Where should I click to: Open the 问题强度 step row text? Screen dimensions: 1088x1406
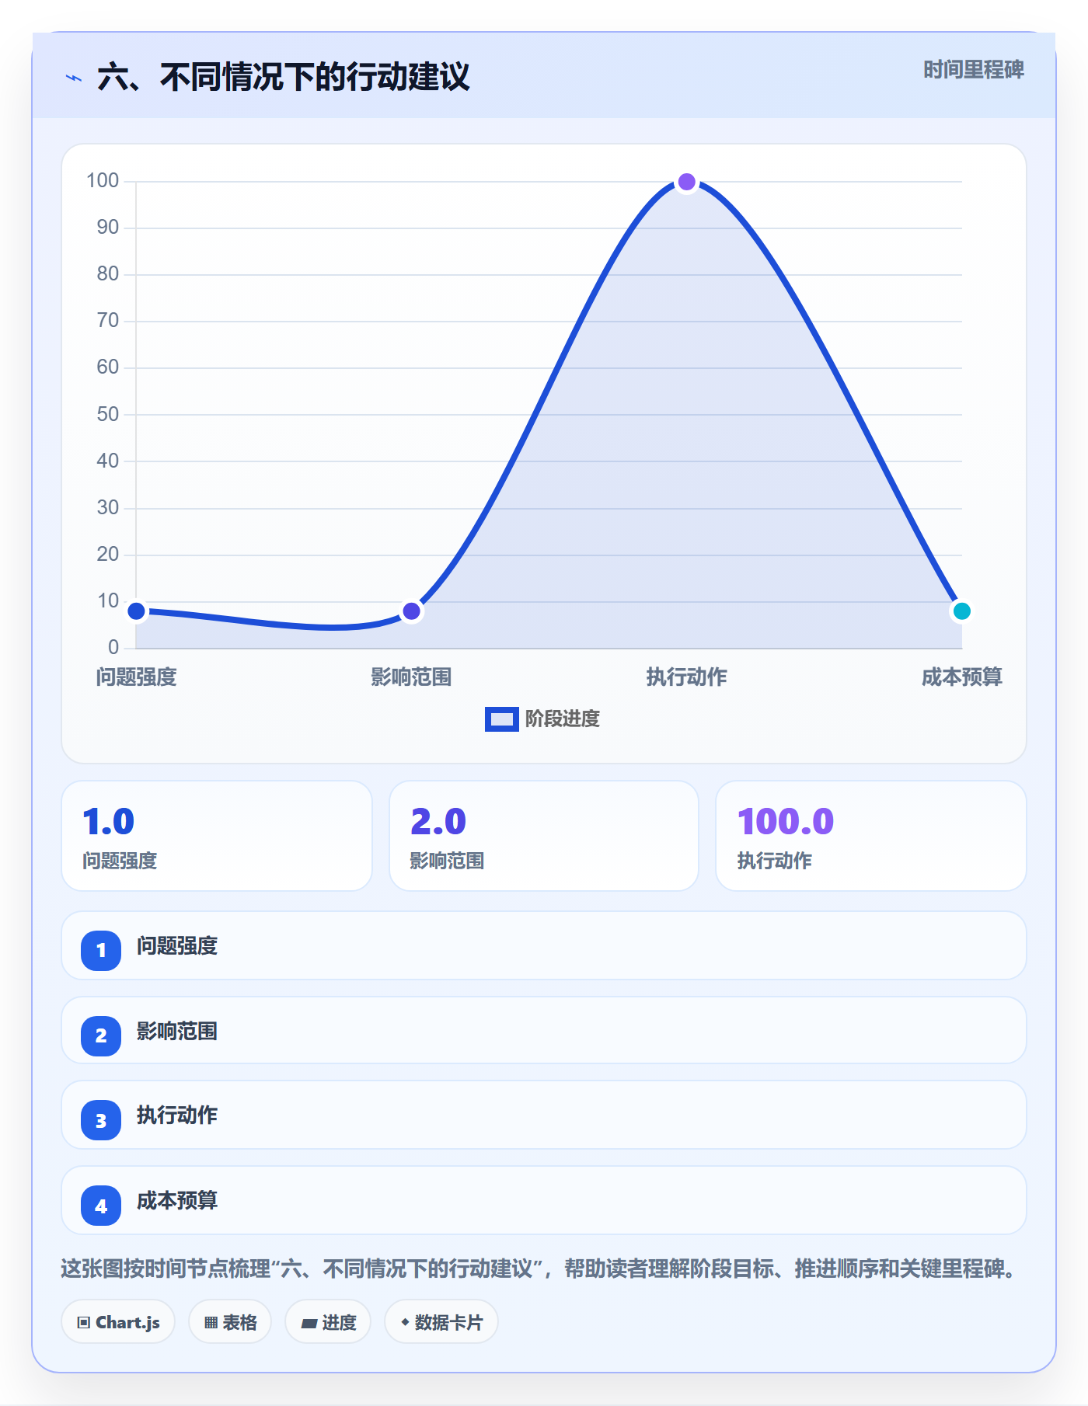pyautogui.click(x=177, y=946)
